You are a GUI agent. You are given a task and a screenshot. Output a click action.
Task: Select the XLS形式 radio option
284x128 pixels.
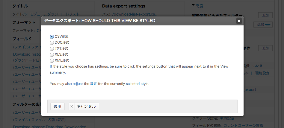[x=52, y=54]
